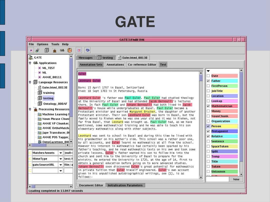
Task: Collapse the Language Resources tree node handle
Action: 30,82
